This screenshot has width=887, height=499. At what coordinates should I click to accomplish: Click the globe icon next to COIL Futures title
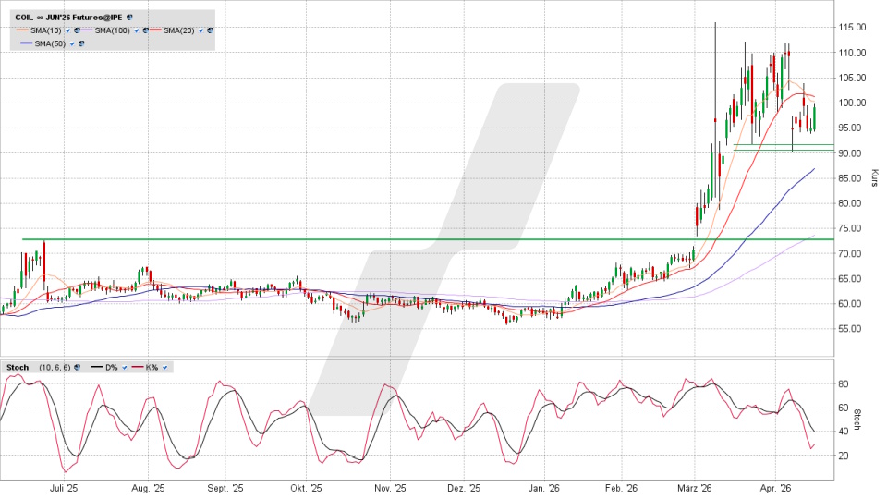pos(128,18)
